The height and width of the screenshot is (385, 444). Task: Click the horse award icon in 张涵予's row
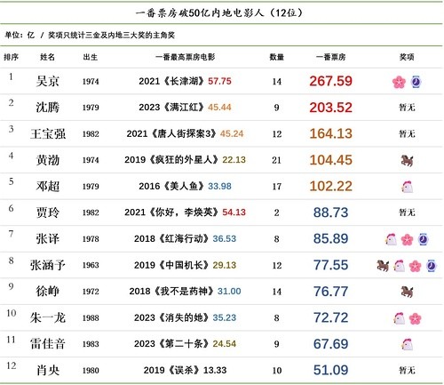[x=383, y=266]
